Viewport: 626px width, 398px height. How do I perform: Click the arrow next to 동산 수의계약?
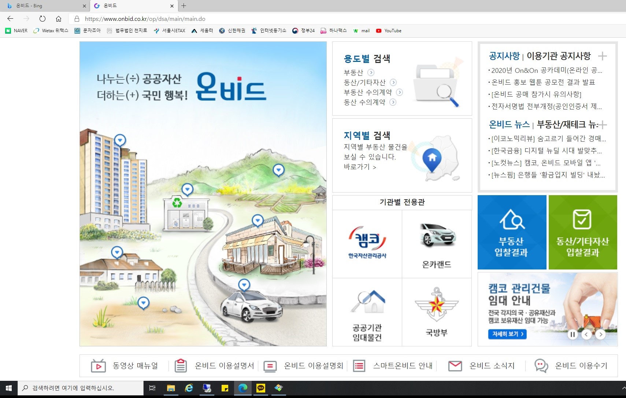point(393,102)
